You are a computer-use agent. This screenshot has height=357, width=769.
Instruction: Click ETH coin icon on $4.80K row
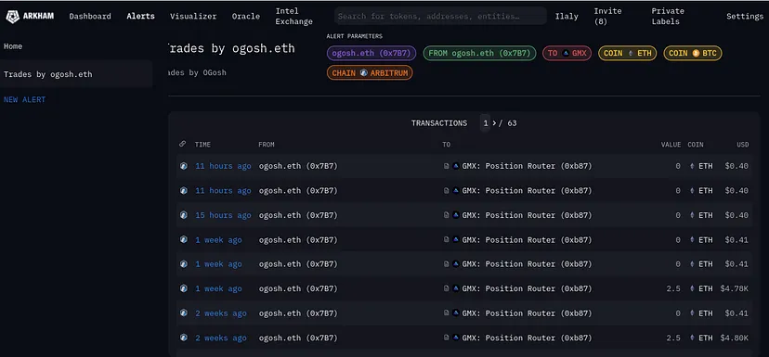[692, 338]
